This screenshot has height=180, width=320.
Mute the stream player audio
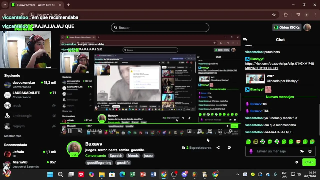pyautogui.click(x=80, y=131)
